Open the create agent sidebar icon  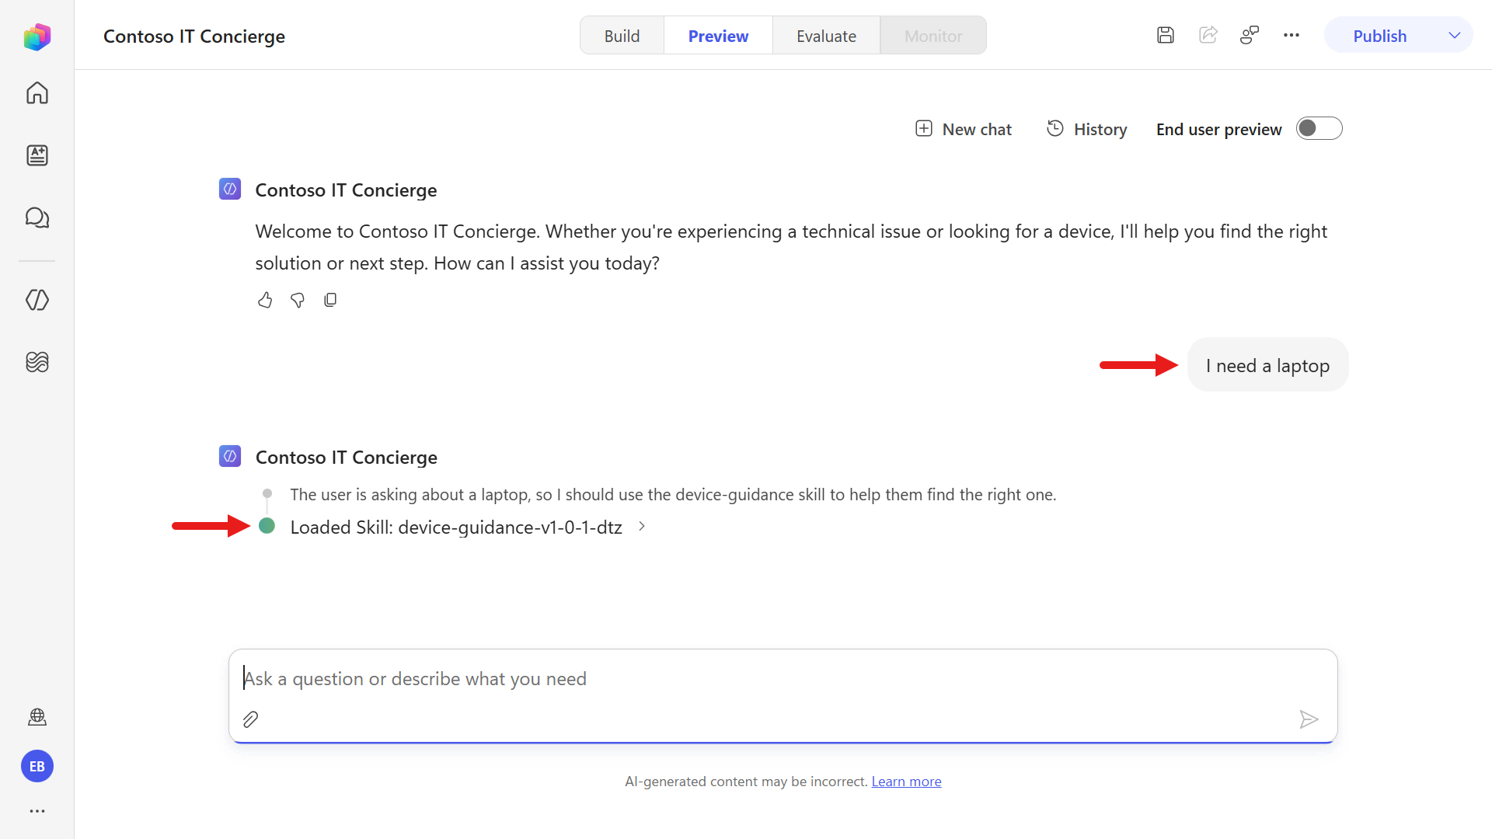point(37,155)
